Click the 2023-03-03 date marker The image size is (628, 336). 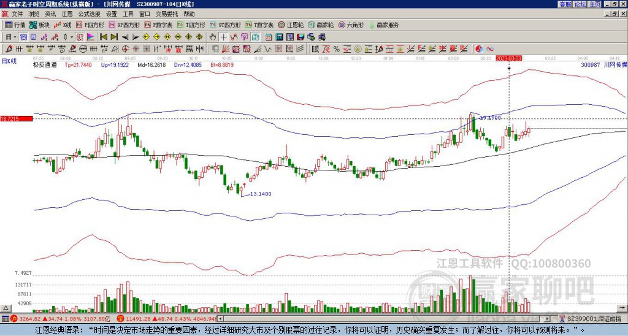click(x=509, y=58)
